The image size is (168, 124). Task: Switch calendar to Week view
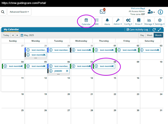149,35
